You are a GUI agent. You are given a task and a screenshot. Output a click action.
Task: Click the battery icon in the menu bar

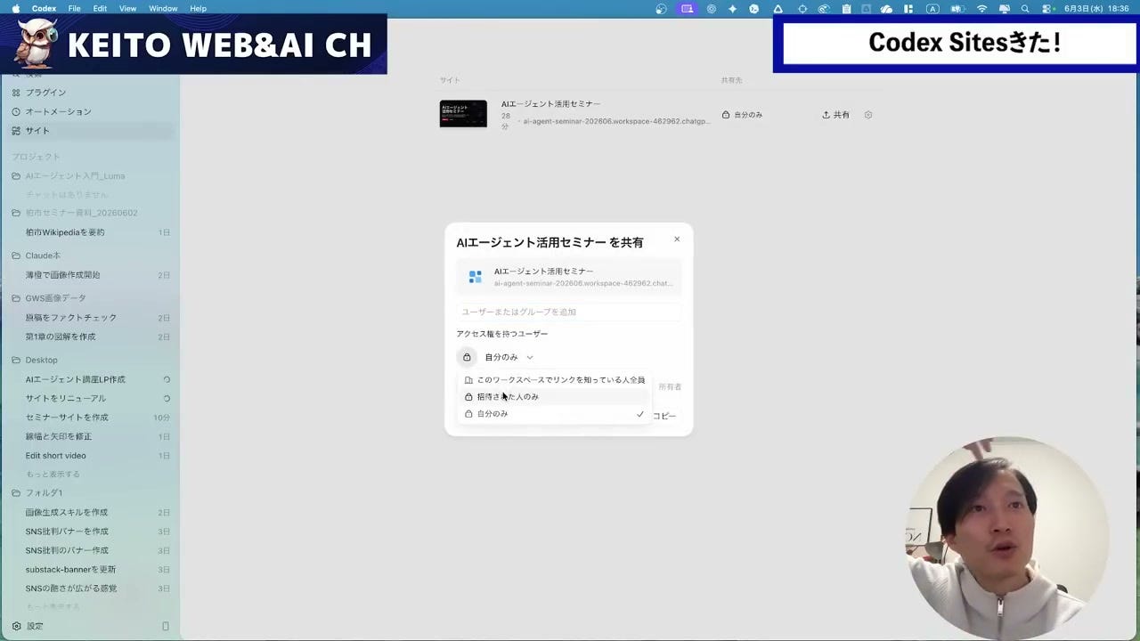(957, 8)
